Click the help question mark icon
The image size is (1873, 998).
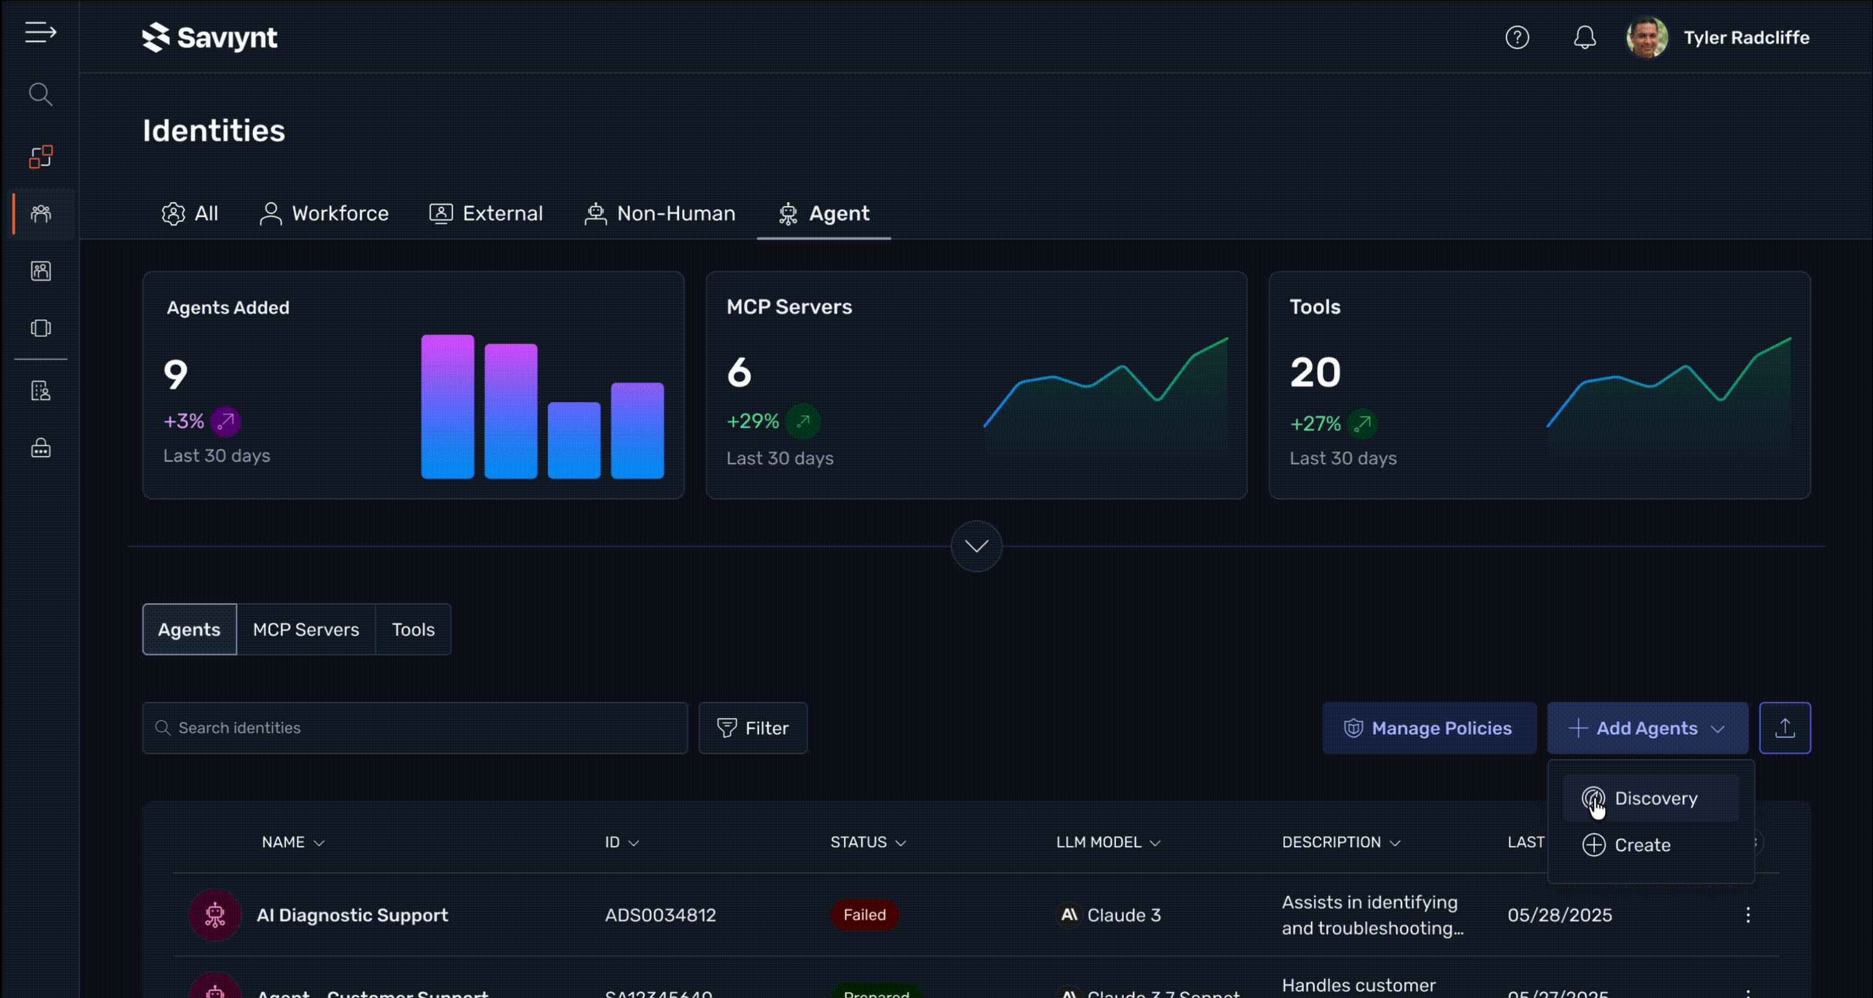pos(1517,38)
